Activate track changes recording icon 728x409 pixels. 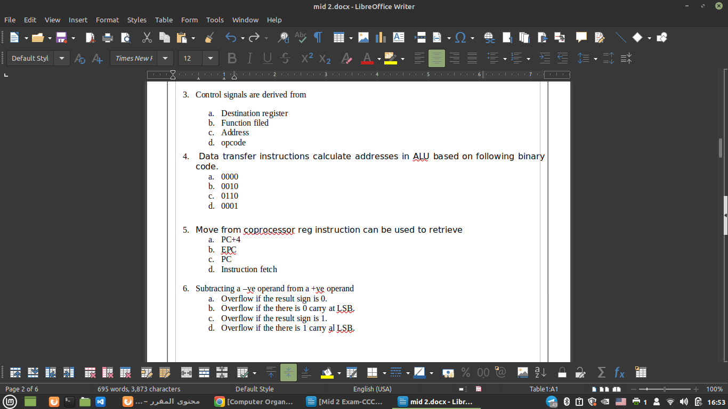tap(600, 37)
